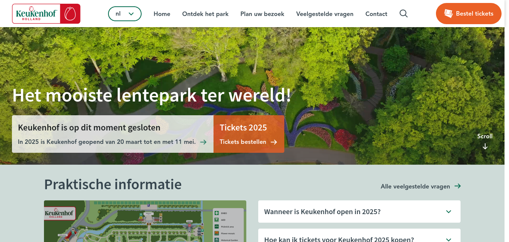The height and width of the screenshot is (242, 509).
Task: Open the search magnifier icon
Action: tap(404, 14)
